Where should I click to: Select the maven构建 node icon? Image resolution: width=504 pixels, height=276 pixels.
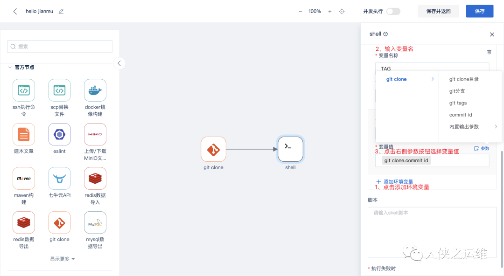pos(24,179)
